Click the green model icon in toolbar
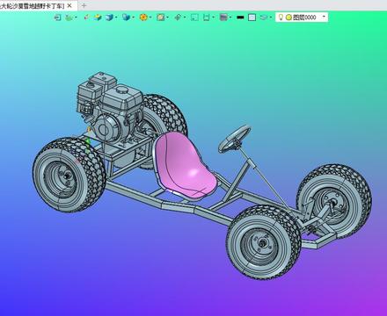Viewport: 387px width, 316px height. point(69,18)
